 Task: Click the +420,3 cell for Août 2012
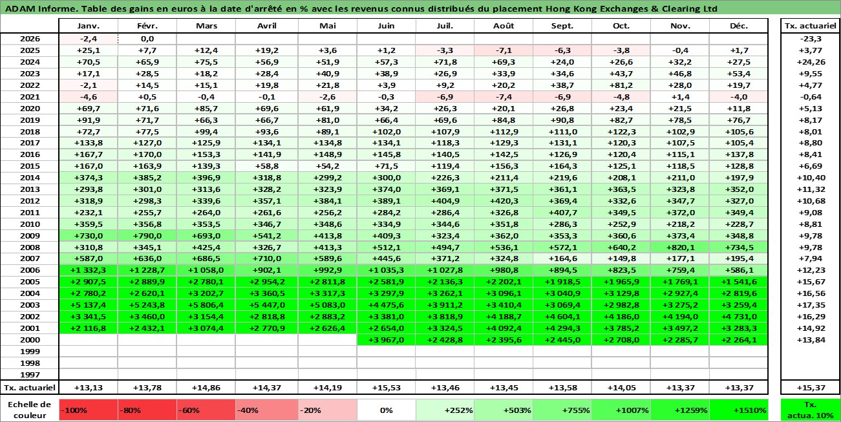(504, 201)
